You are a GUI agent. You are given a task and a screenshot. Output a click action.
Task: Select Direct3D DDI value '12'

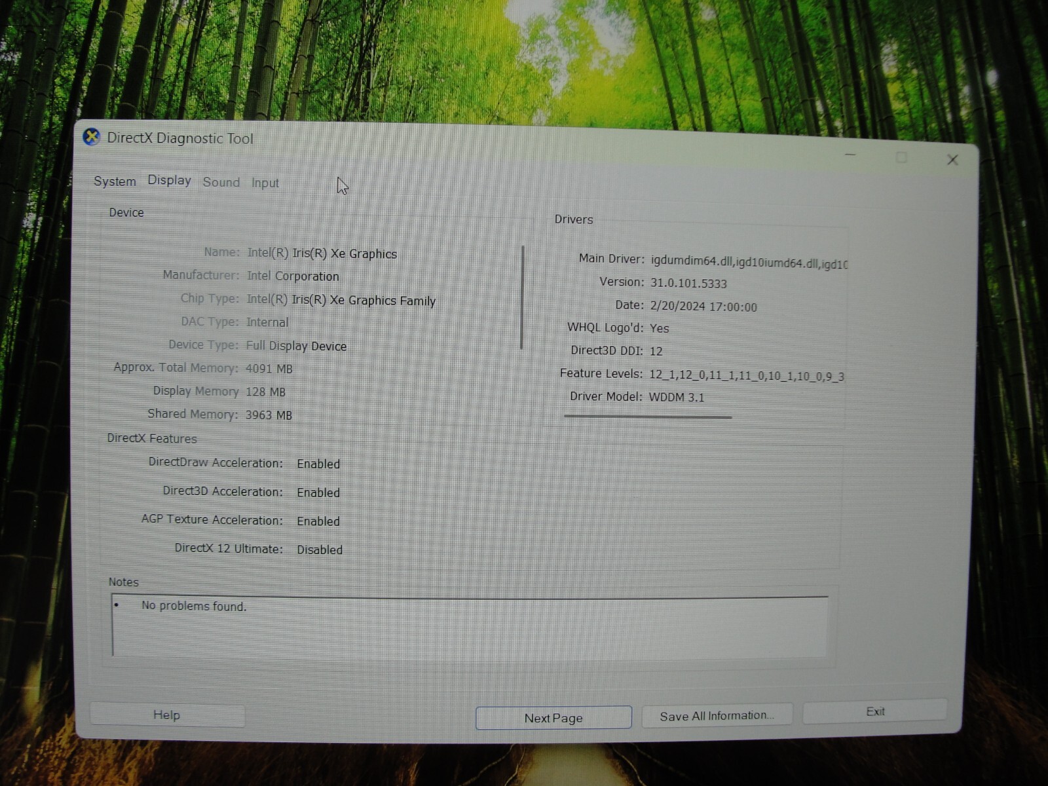(656, 351)
